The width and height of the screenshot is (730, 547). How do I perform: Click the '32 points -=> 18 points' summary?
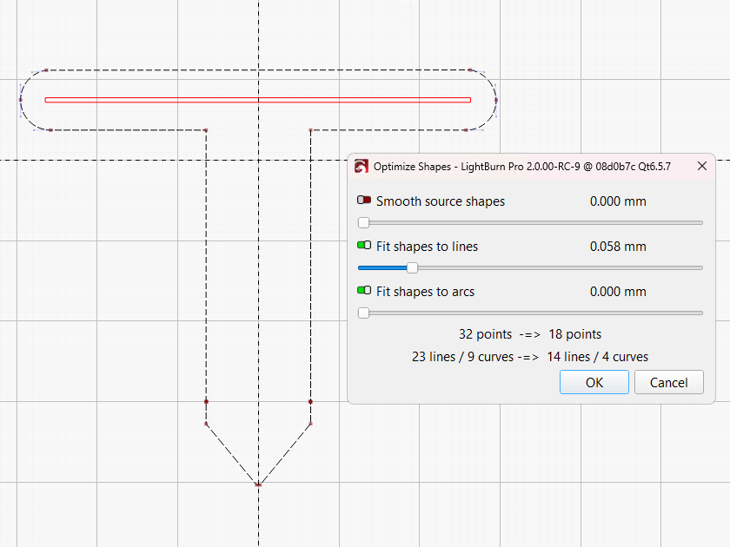[530, 334]
